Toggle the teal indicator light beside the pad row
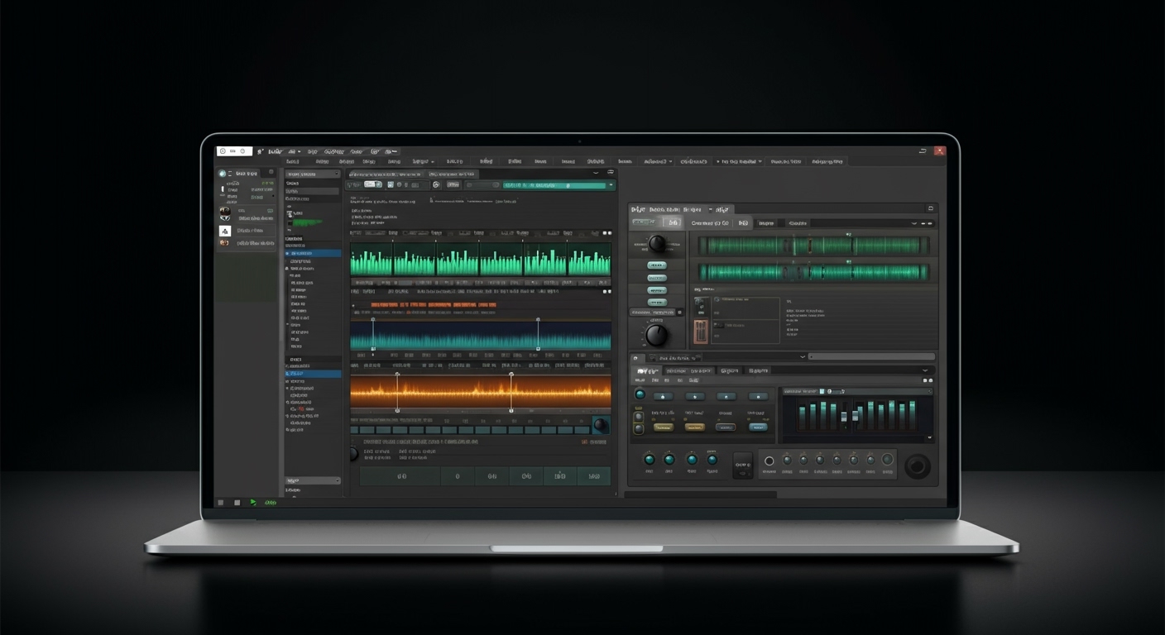This screenshot has width=1165, height=635. click(x=640, y=394)
